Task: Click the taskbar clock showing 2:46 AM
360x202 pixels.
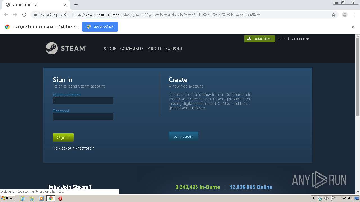Action: coord(346,198)
